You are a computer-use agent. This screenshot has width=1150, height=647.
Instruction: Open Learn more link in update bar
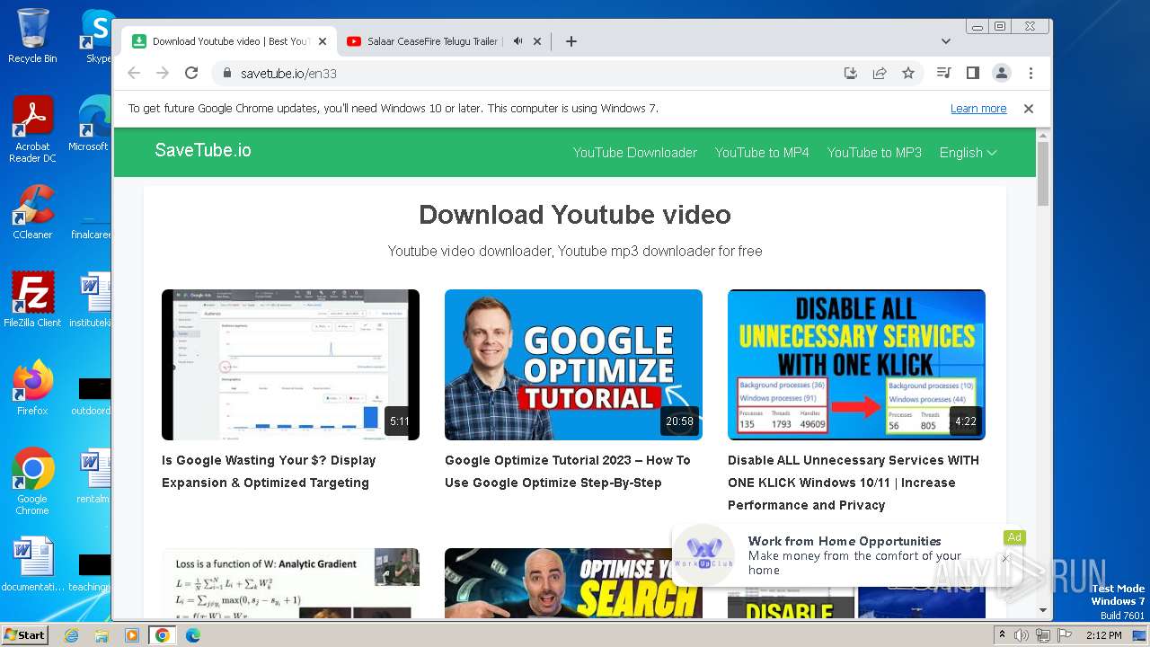point(978,109)
